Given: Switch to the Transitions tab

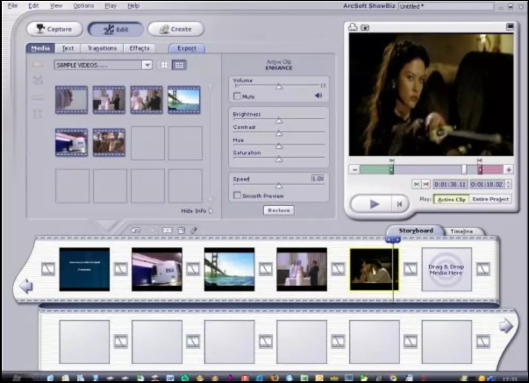Looking at the screenshot, I should tap(103, 48).
